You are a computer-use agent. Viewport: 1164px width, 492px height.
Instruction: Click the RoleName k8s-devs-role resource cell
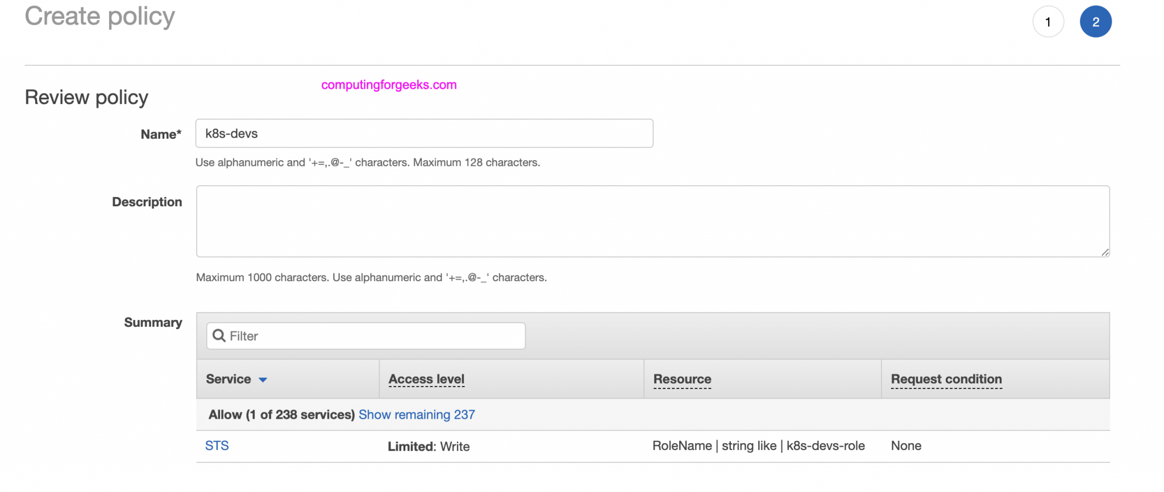coord(758,446)
